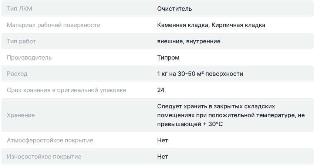Select 'Нет' value for Атмосферостойкое покрытие
Screen dimensions: 314x166
click(162, 140)
